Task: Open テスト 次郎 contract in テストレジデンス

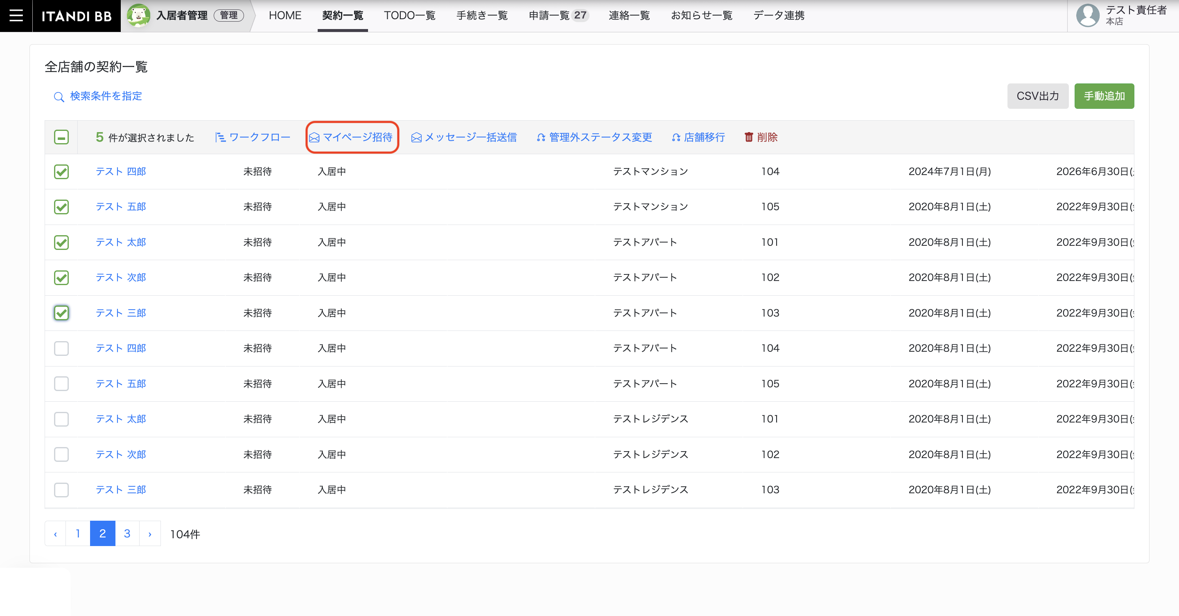Action: 121,454
